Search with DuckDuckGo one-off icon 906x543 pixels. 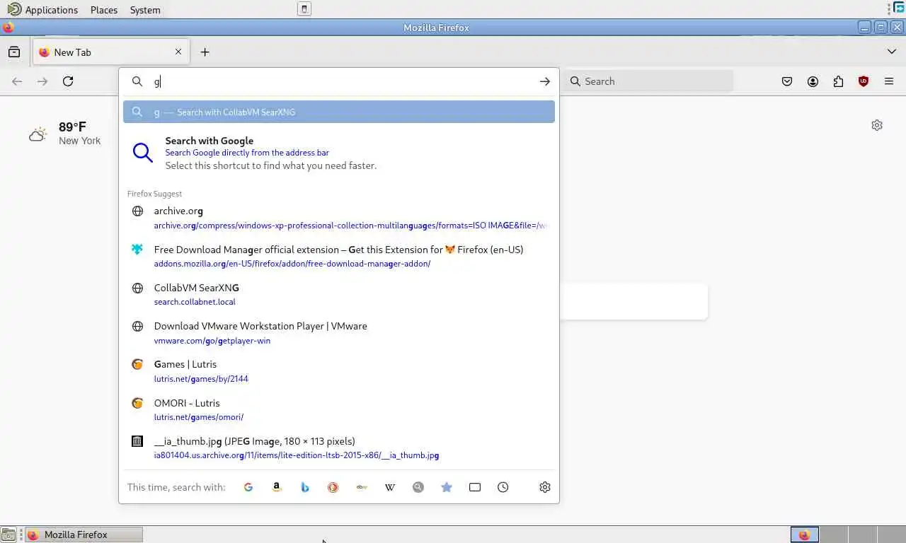pos(333,487)
